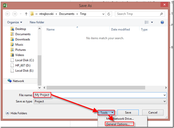Open the Help question mark icon
Viewport: 174px width, 128px height.
coord(162,22)
